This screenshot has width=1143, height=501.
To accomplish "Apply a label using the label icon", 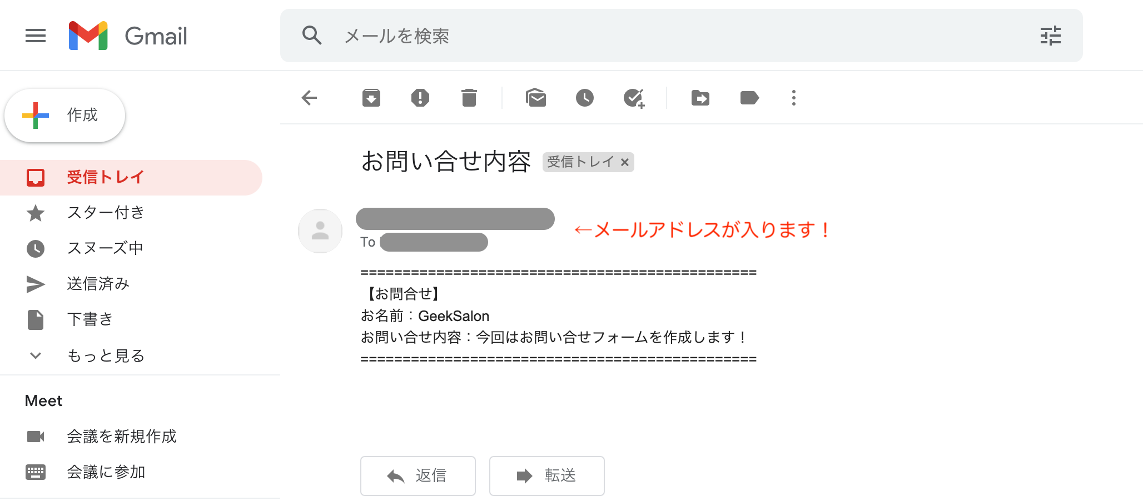I will click(749, 97).
